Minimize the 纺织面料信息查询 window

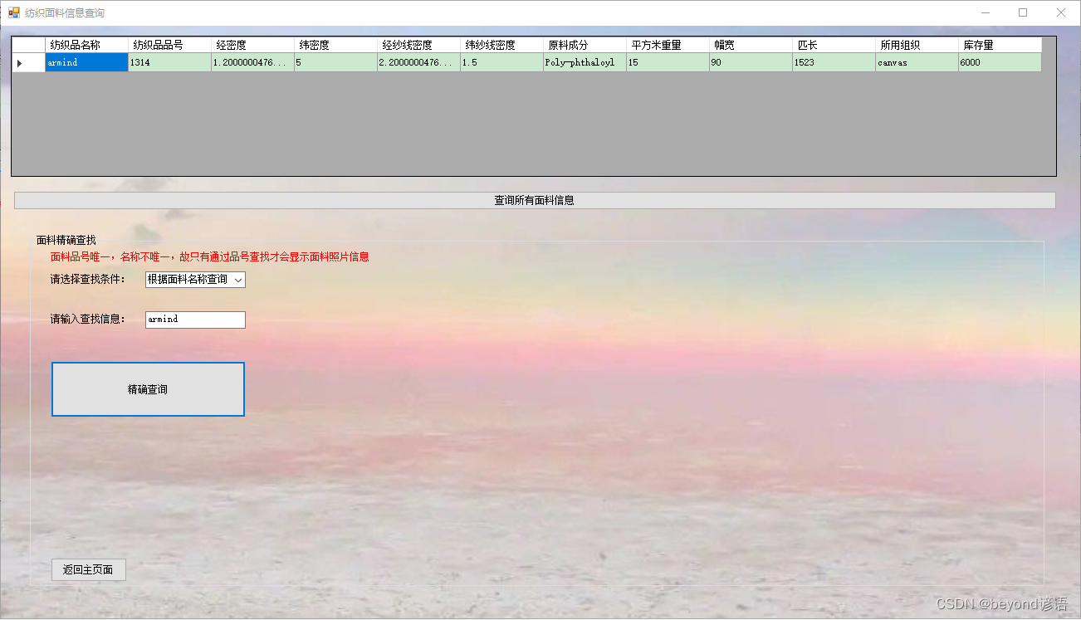(985, 13)
